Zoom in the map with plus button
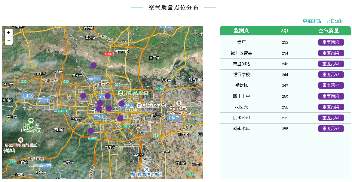352x182 pixels. (9, 33)
